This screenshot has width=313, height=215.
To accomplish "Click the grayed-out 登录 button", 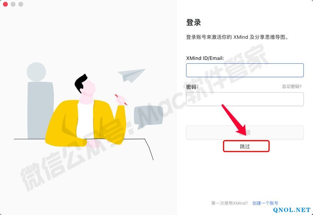I will click(x=245, y=132).
